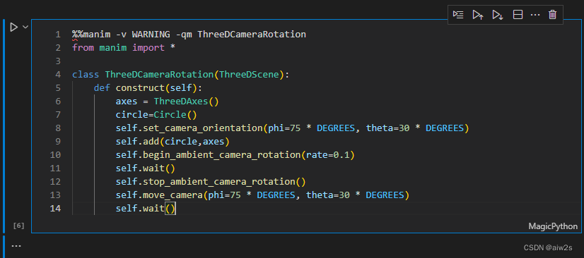Open the run options dropdown arrow beside the play button
The image size is (584, 258).
pyautogui.click(x=25, y=27)
